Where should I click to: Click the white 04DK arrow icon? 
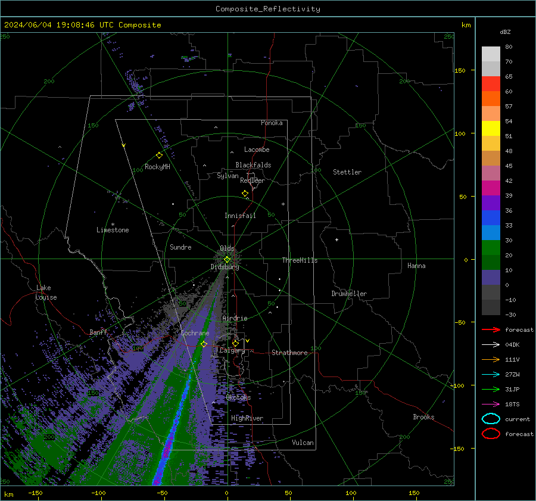pos(491,344)
